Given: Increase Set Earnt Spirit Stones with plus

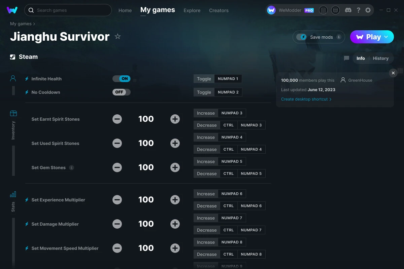Looking at the screenshot, I should pyautogui.click(x=175, y=119).
